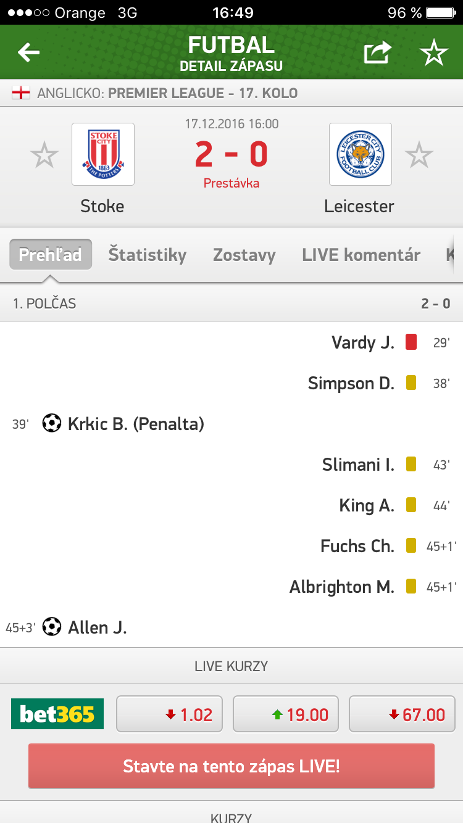Open the LIVE komentár tab
Viewport: 463px width, 823px height.
point(361,255)
